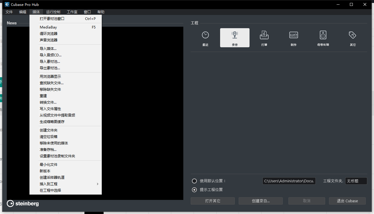This screenshot has height=214, width=374.
Task: Click the 取消 button
Action: pos(307,201)
